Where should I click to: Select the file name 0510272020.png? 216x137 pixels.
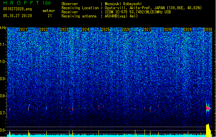[18, 9]
